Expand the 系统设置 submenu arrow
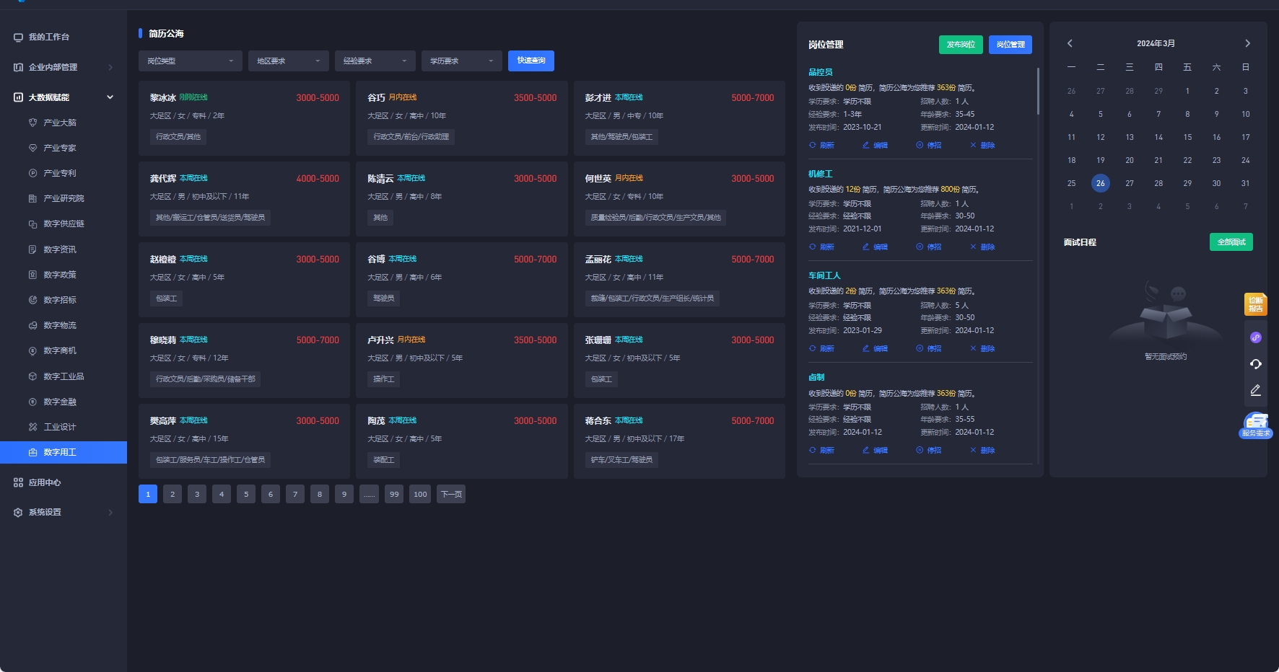This screenshot has width=1279, height=672. 110,513
